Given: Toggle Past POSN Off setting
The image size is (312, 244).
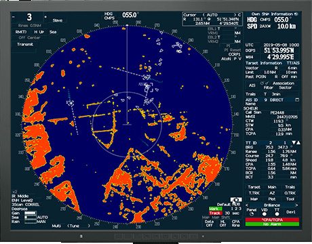Looking at the screenshot, I should [285, 77].
